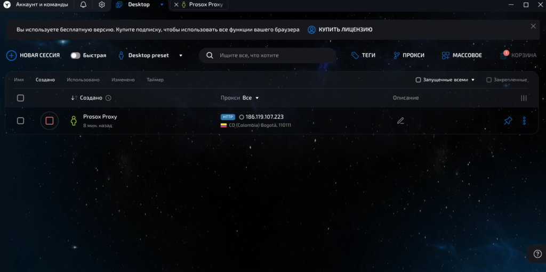The height and width of the screenshot is (272, 546).
Task: Click the pencil icon to edit description
Action: 400,121
